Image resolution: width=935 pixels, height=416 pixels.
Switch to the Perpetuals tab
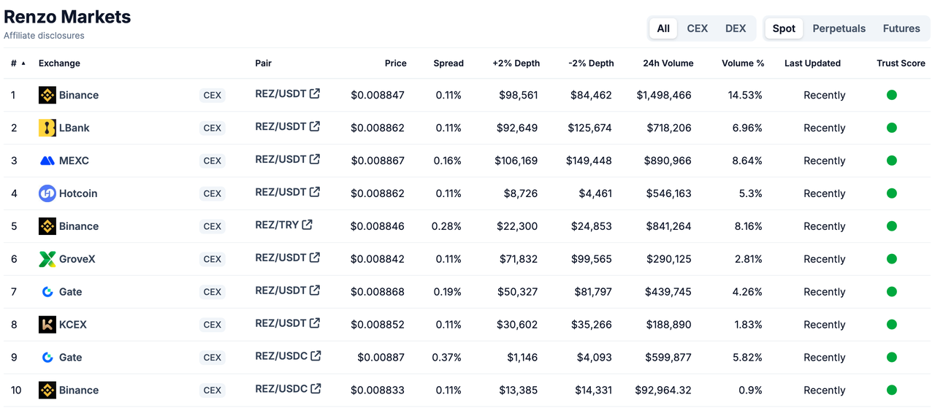[839, 28]
